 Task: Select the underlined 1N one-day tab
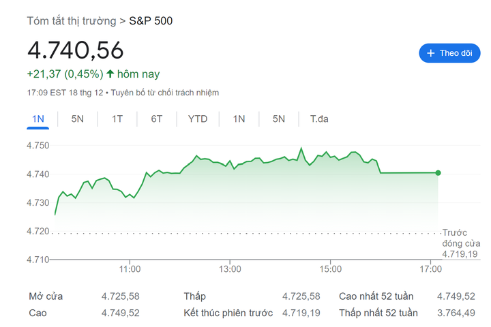point(38,119)
